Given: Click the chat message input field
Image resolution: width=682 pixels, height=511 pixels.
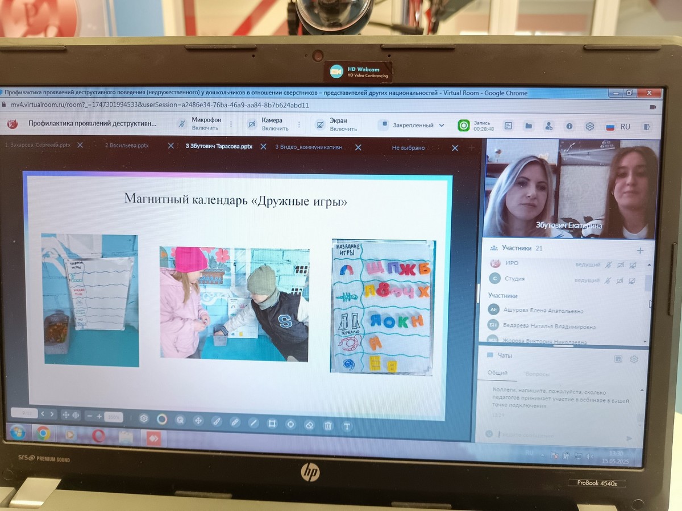Looking at the screenshot, I should 560,435.
